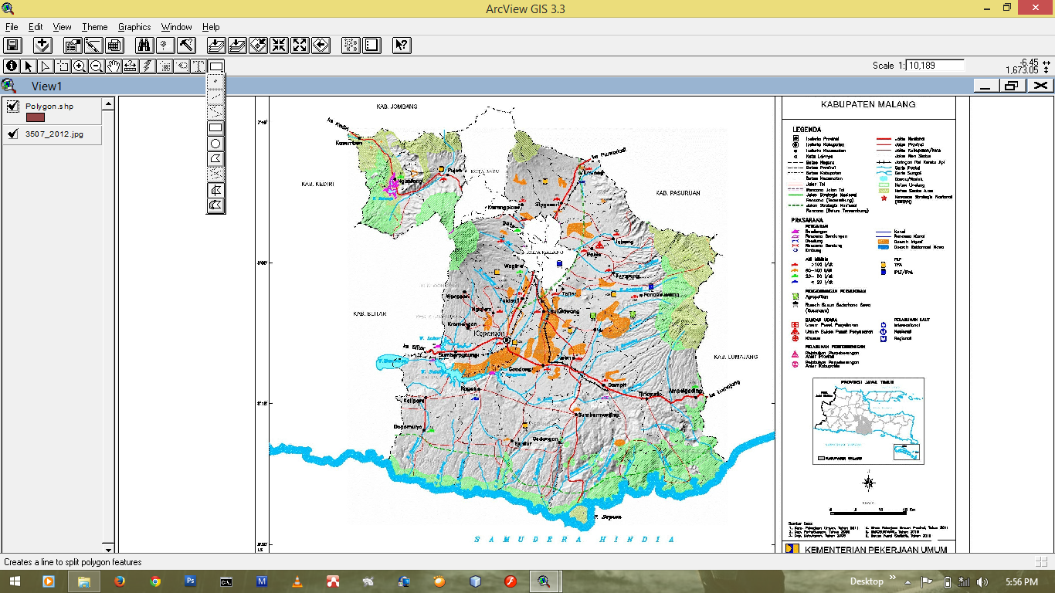Select the Measure ruler tool
This screenshot has width=1055, height=593.
coord(131,66)
